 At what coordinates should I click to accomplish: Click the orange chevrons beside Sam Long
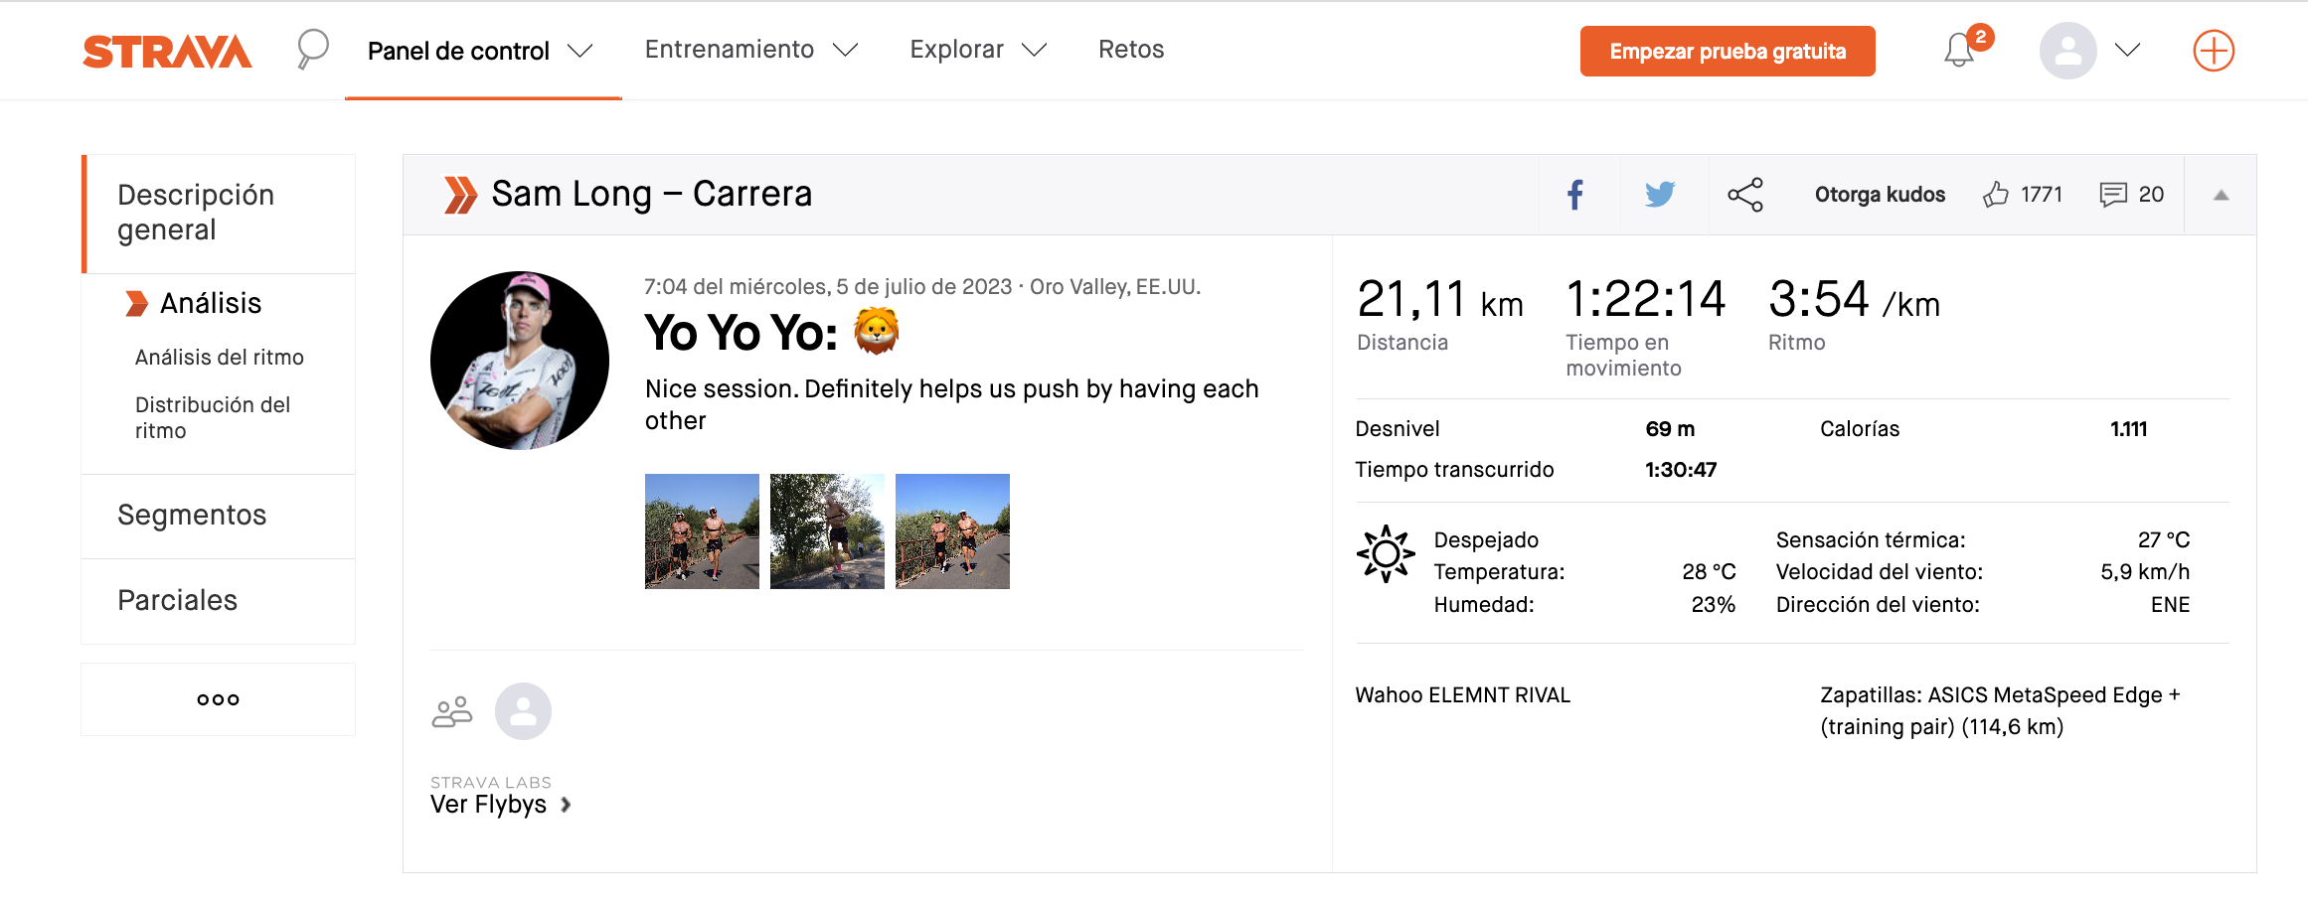459,195
